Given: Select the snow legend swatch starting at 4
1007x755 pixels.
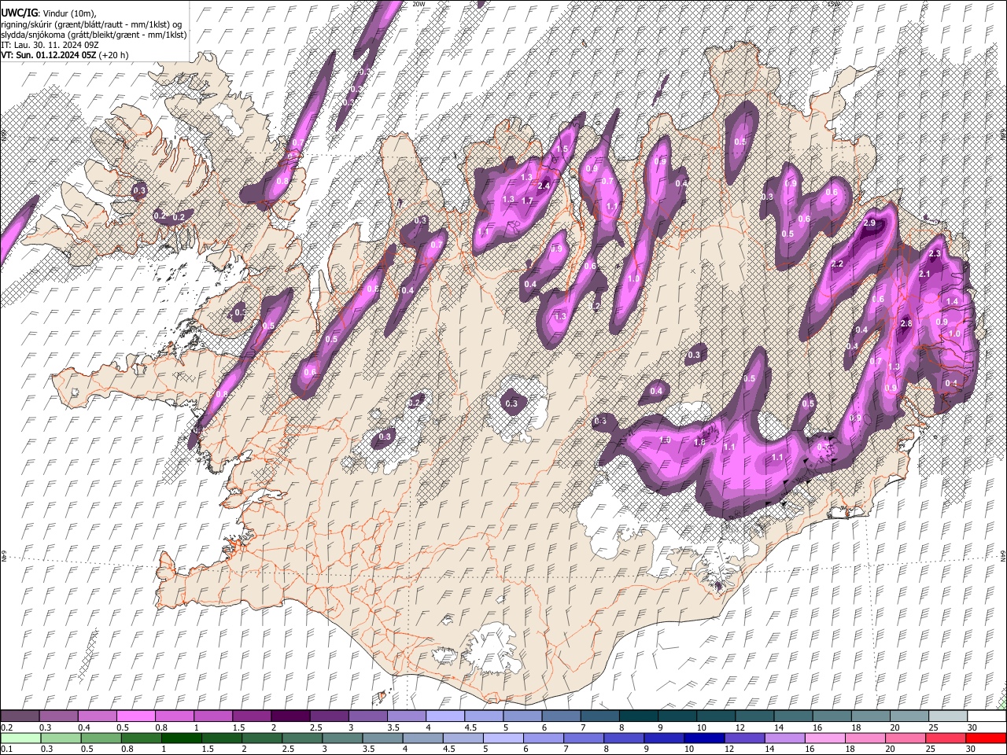Looking at the screenshot, I should pyautogui.click(x=444, y=716).
